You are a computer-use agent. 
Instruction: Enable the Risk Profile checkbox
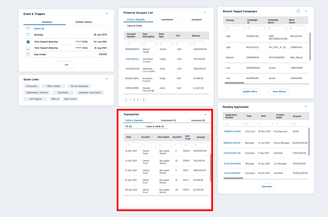[28, 55]
